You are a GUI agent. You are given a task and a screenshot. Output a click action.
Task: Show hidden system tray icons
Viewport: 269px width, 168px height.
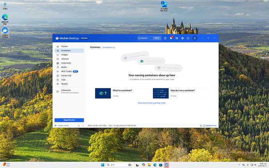coord(239,165)
